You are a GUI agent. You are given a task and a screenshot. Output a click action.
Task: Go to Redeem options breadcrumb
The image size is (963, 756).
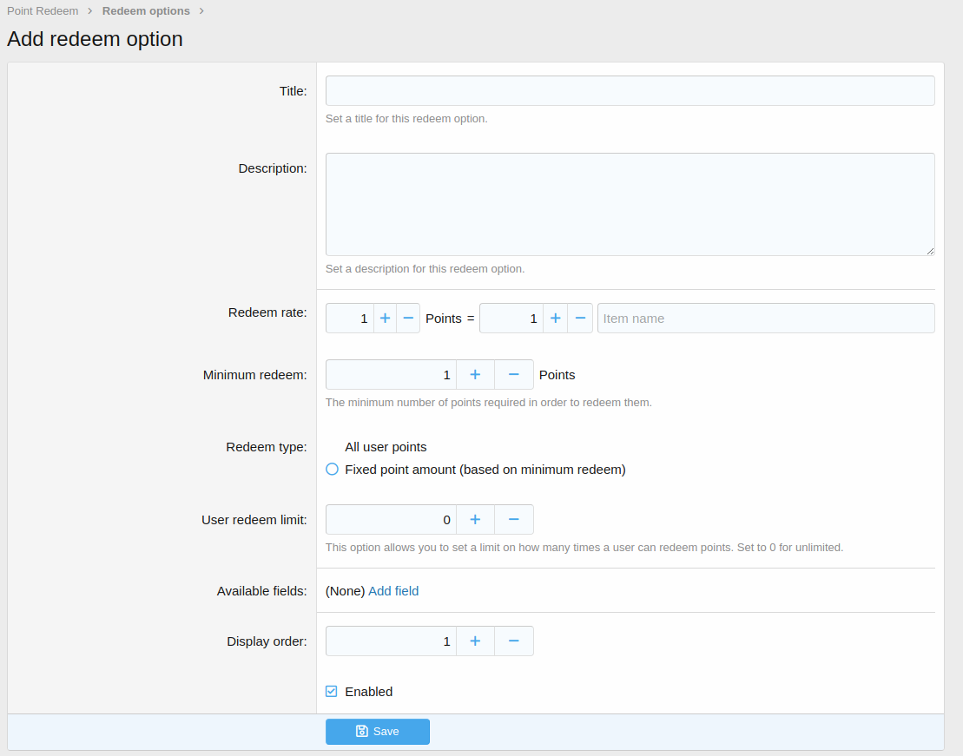pos(146,11)
